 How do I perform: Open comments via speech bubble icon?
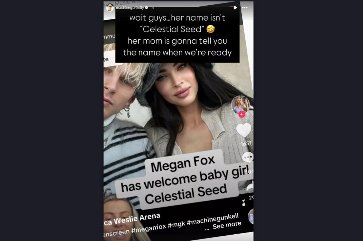point(248,157)
